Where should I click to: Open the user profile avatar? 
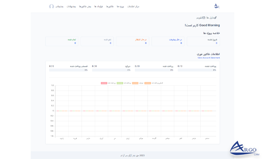[51, 7]
